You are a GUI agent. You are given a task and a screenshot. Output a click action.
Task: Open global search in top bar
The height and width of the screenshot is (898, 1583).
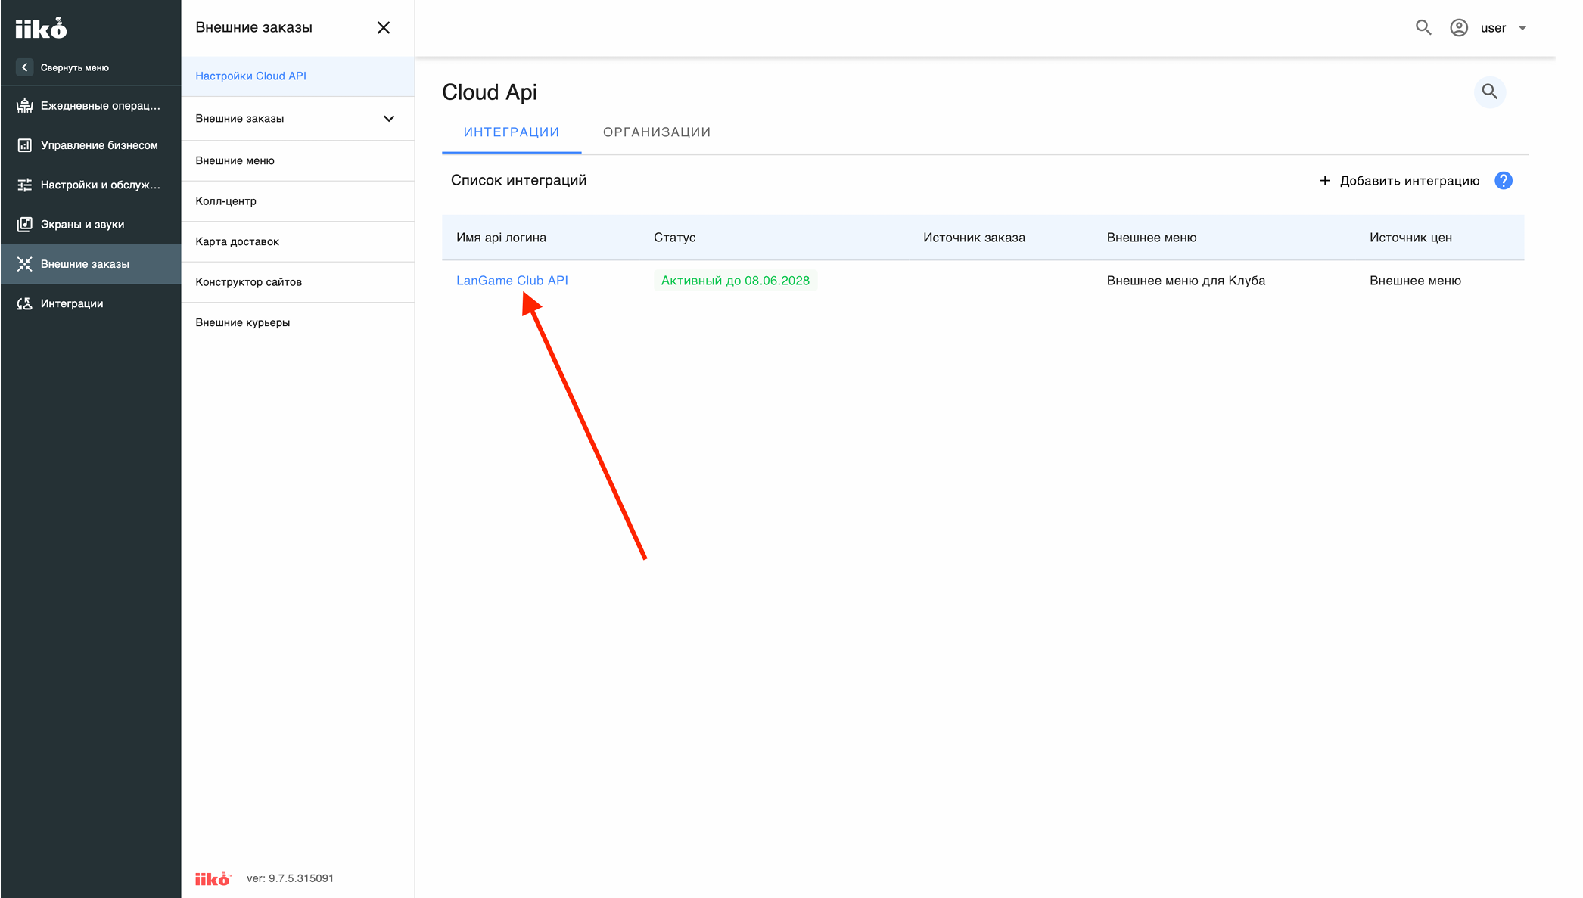click(1423, 28)
